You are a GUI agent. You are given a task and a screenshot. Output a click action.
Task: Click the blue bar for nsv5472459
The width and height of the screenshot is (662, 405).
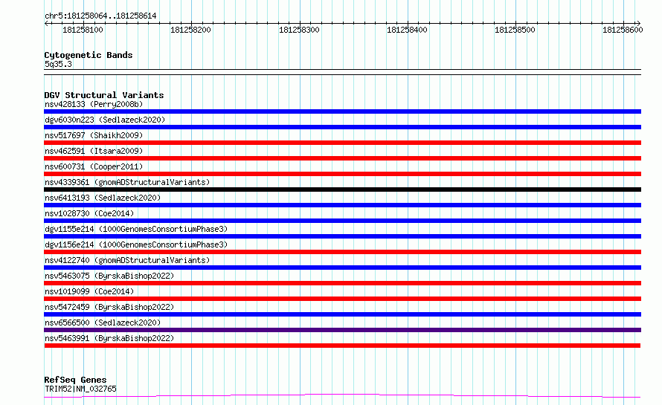pyautogui.click(x=342, y=314)
